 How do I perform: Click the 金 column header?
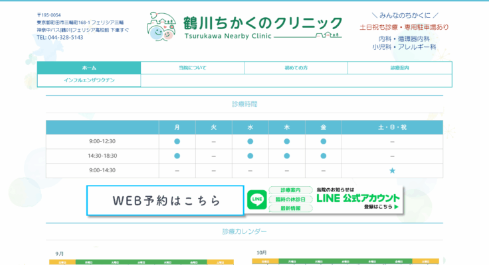(x=324, y=127)
